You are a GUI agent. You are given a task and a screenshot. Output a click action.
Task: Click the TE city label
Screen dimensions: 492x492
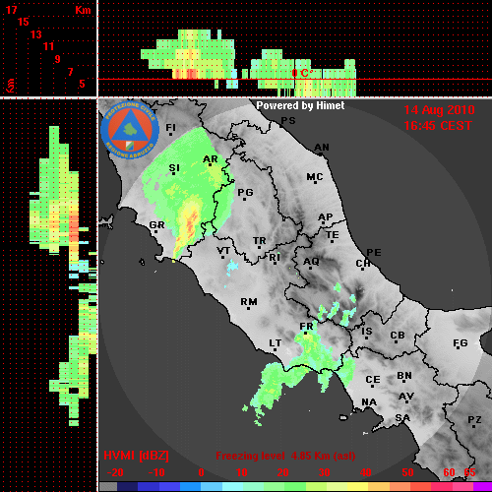(333, 235)
